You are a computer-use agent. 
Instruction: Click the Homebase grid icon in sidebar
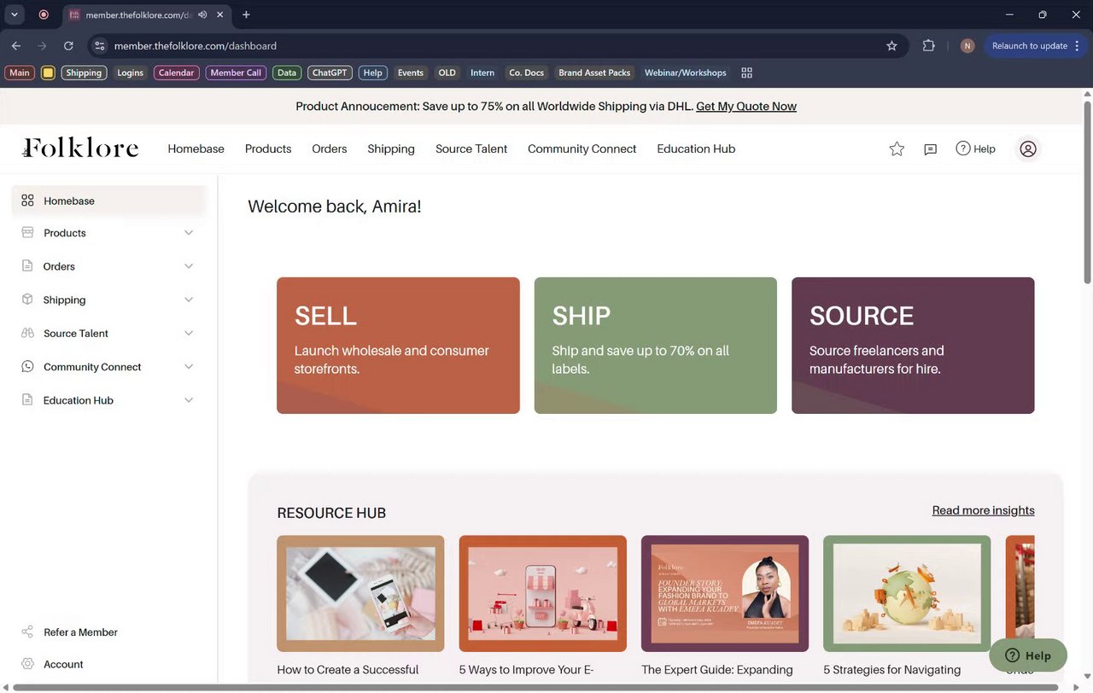[x=27, y=201]
